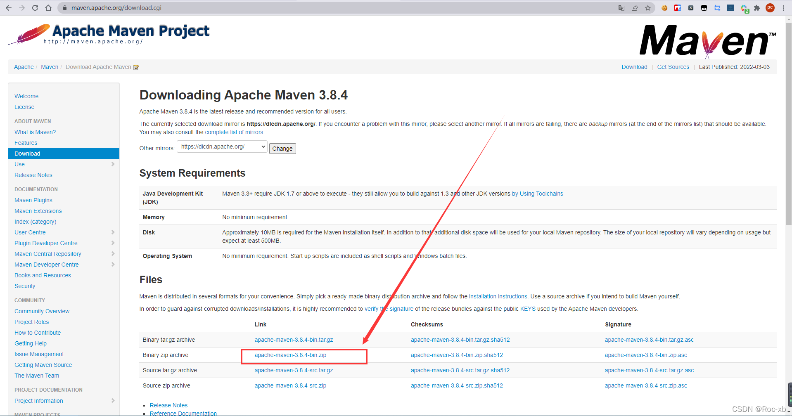Viewport: 792px width, 416px height.
Task: Click the share page icon
Action: pos(635,8)
